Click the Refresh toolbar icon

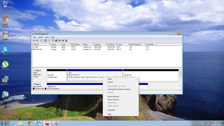[53, 41]
